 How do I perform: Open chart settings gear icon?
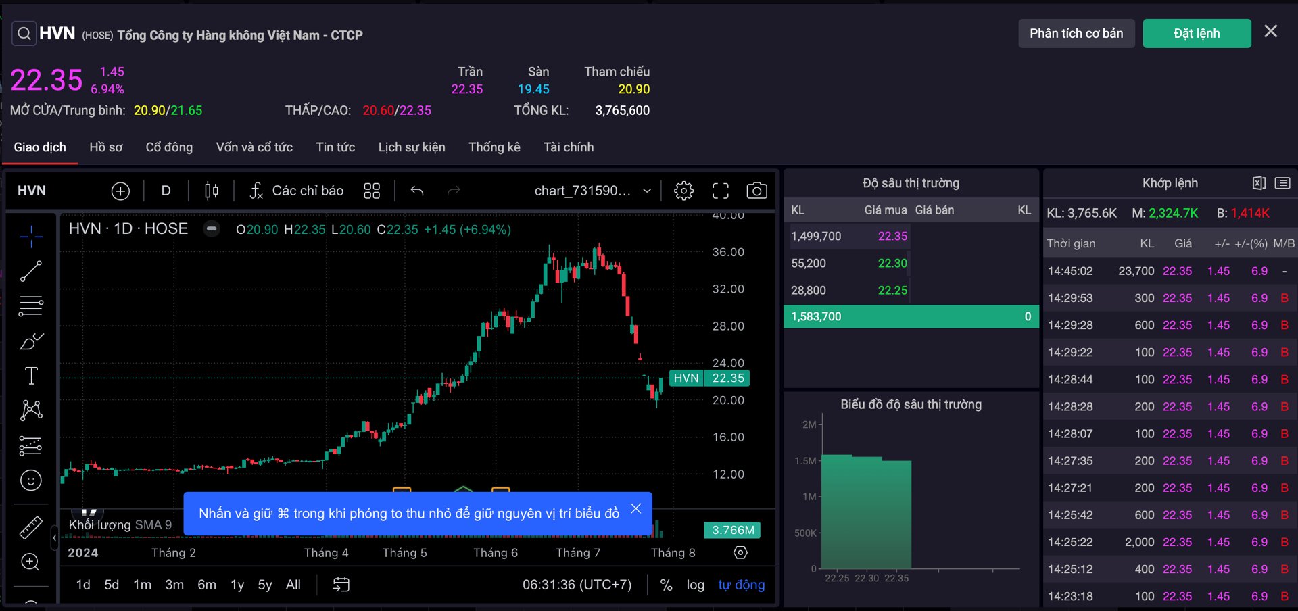pyautogui.click(x=683, y=191)
